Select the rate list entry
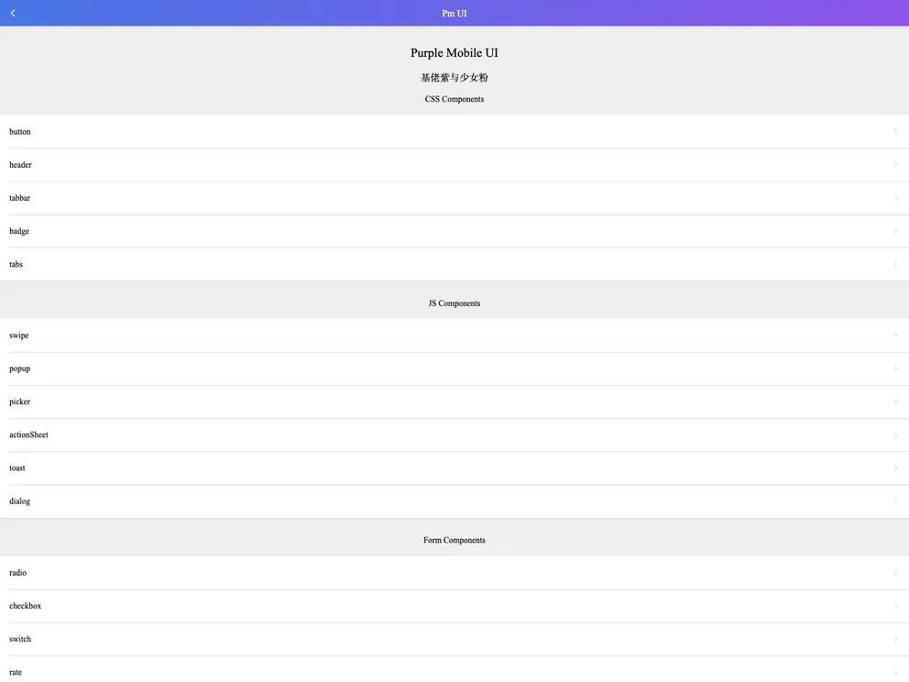Image resolution: width=909 pixels, height=682 pixels. coord(16,672)
